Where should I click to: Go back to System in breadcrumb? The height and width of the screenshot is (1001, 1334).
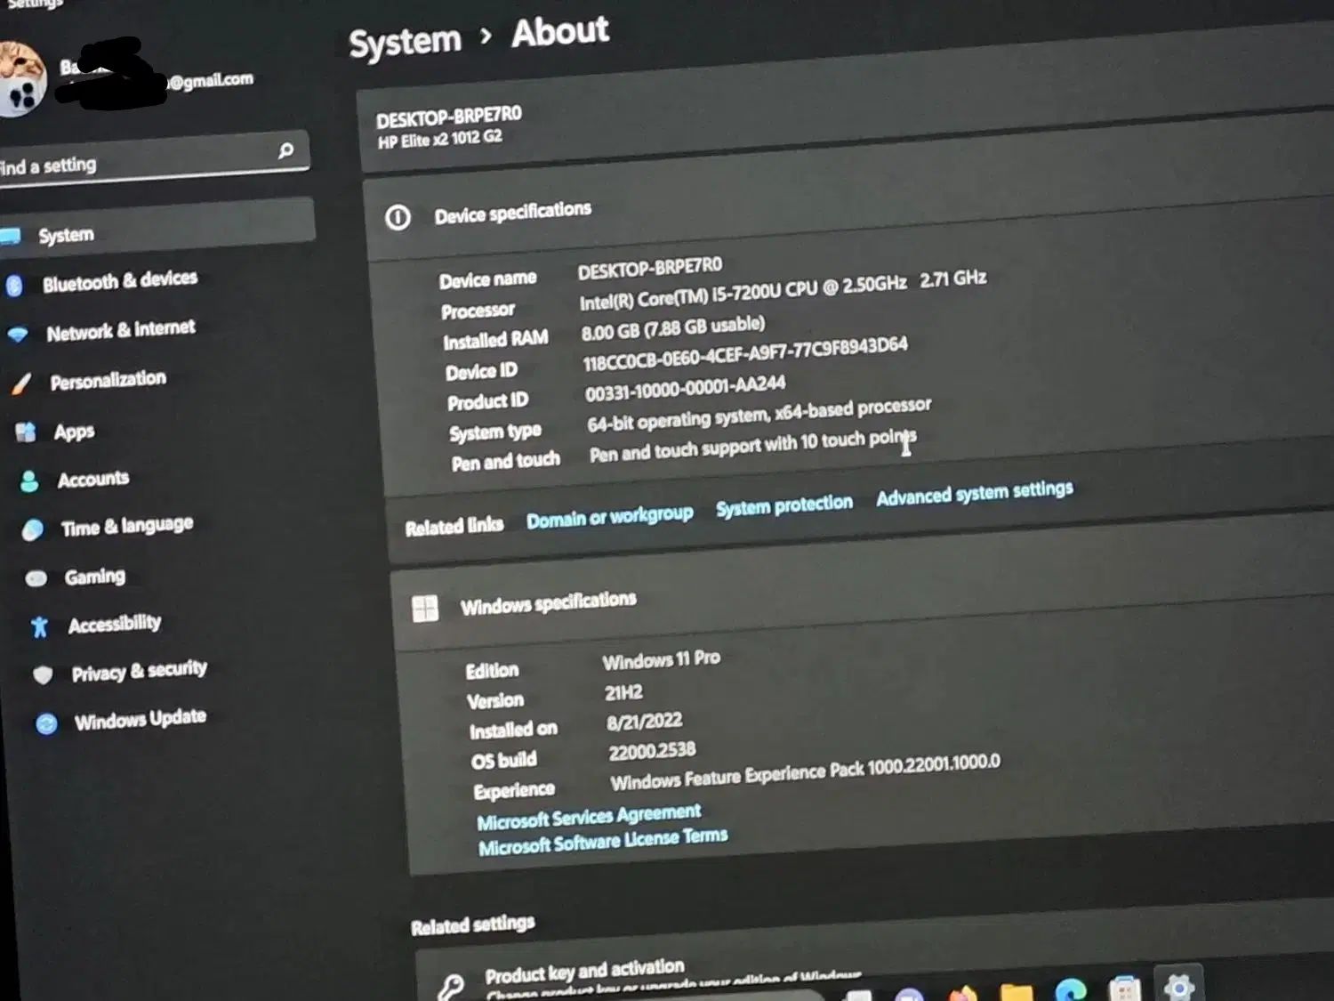[x=405, y=42]
